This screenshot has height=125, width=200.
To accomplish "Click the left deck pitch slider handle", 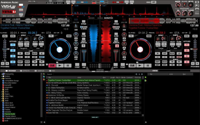I will (x=5, y=49).
